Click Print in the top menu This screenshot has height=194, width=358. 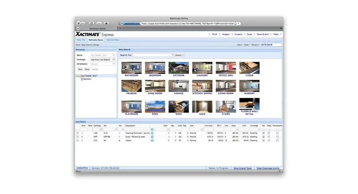215,34
